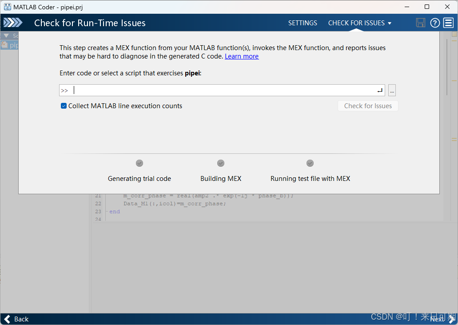Image resolution: width=458 pixels, height=325 pixels.
Task: Minimize the MATLAB Coder window
Action: (406, 7)
